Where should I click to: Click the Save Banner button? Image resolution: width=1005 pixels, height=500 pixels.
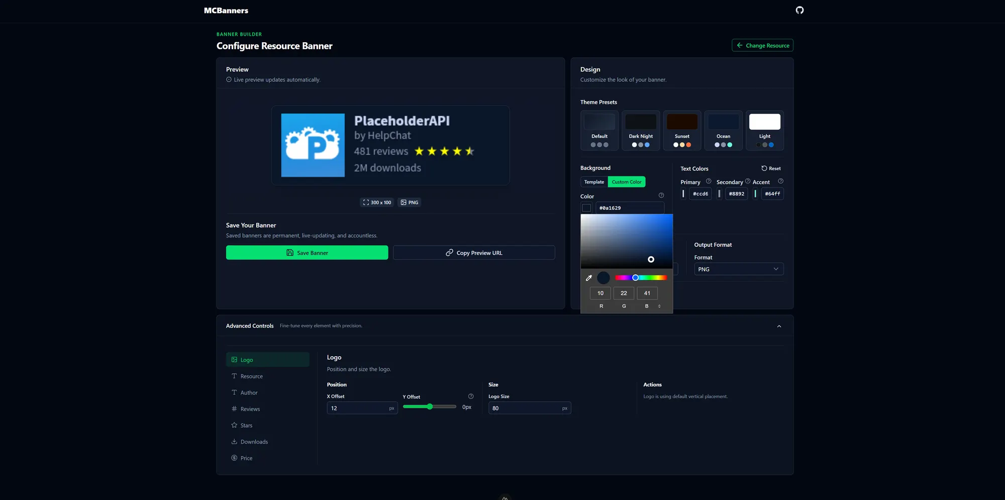click(x=307, y=253)
